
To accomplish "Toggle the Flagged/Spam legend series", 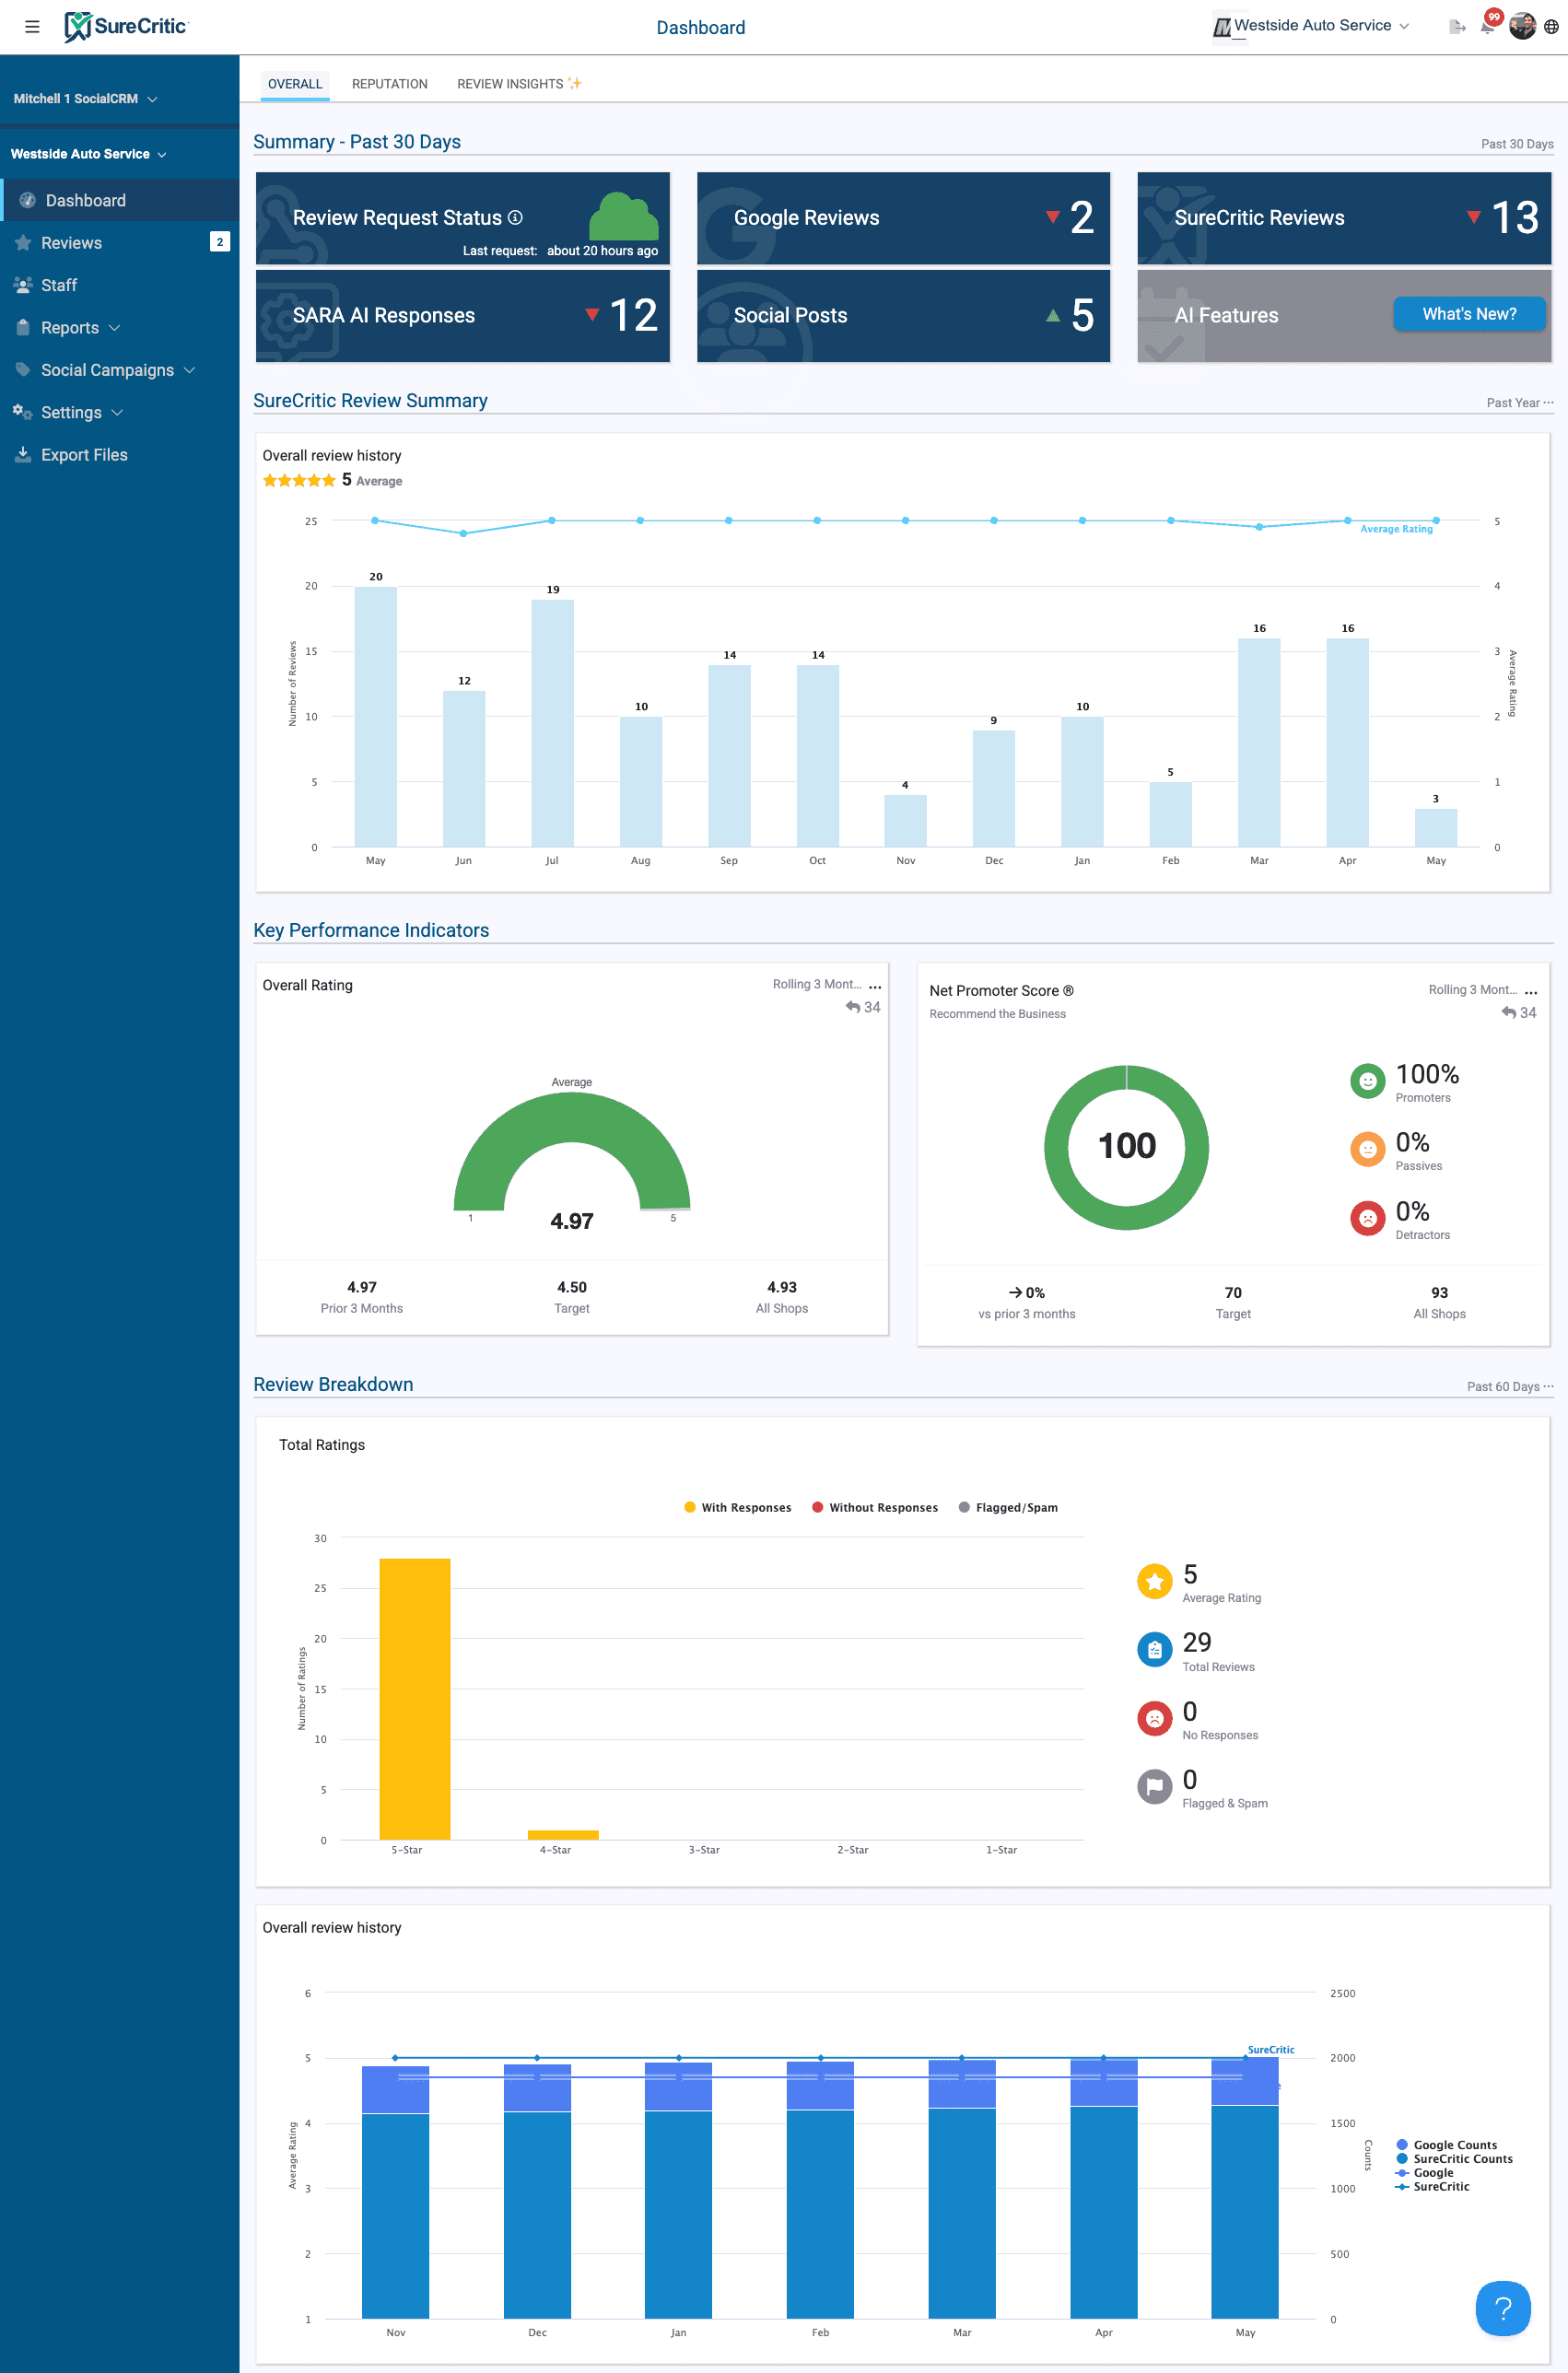I will click(x=1008, y=1507).
